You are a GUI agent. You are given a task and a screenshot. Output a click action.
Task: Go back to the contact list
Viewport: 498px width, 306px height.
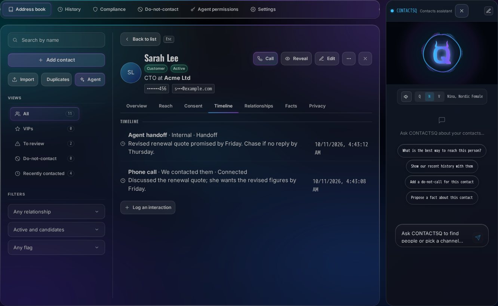(x=140, y=39)
